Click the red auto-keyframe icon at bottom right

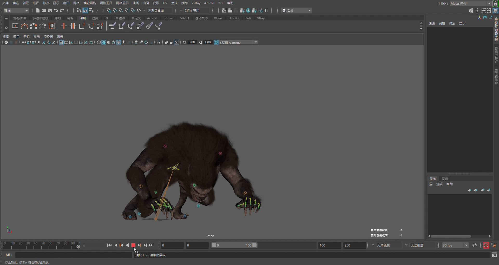(486, 245)
